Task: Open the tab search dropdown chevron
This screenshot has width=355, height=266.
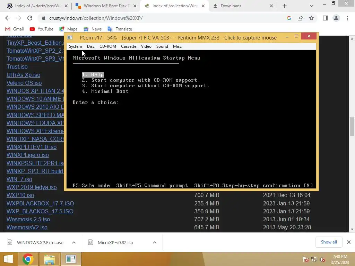Action: [312, 6]
